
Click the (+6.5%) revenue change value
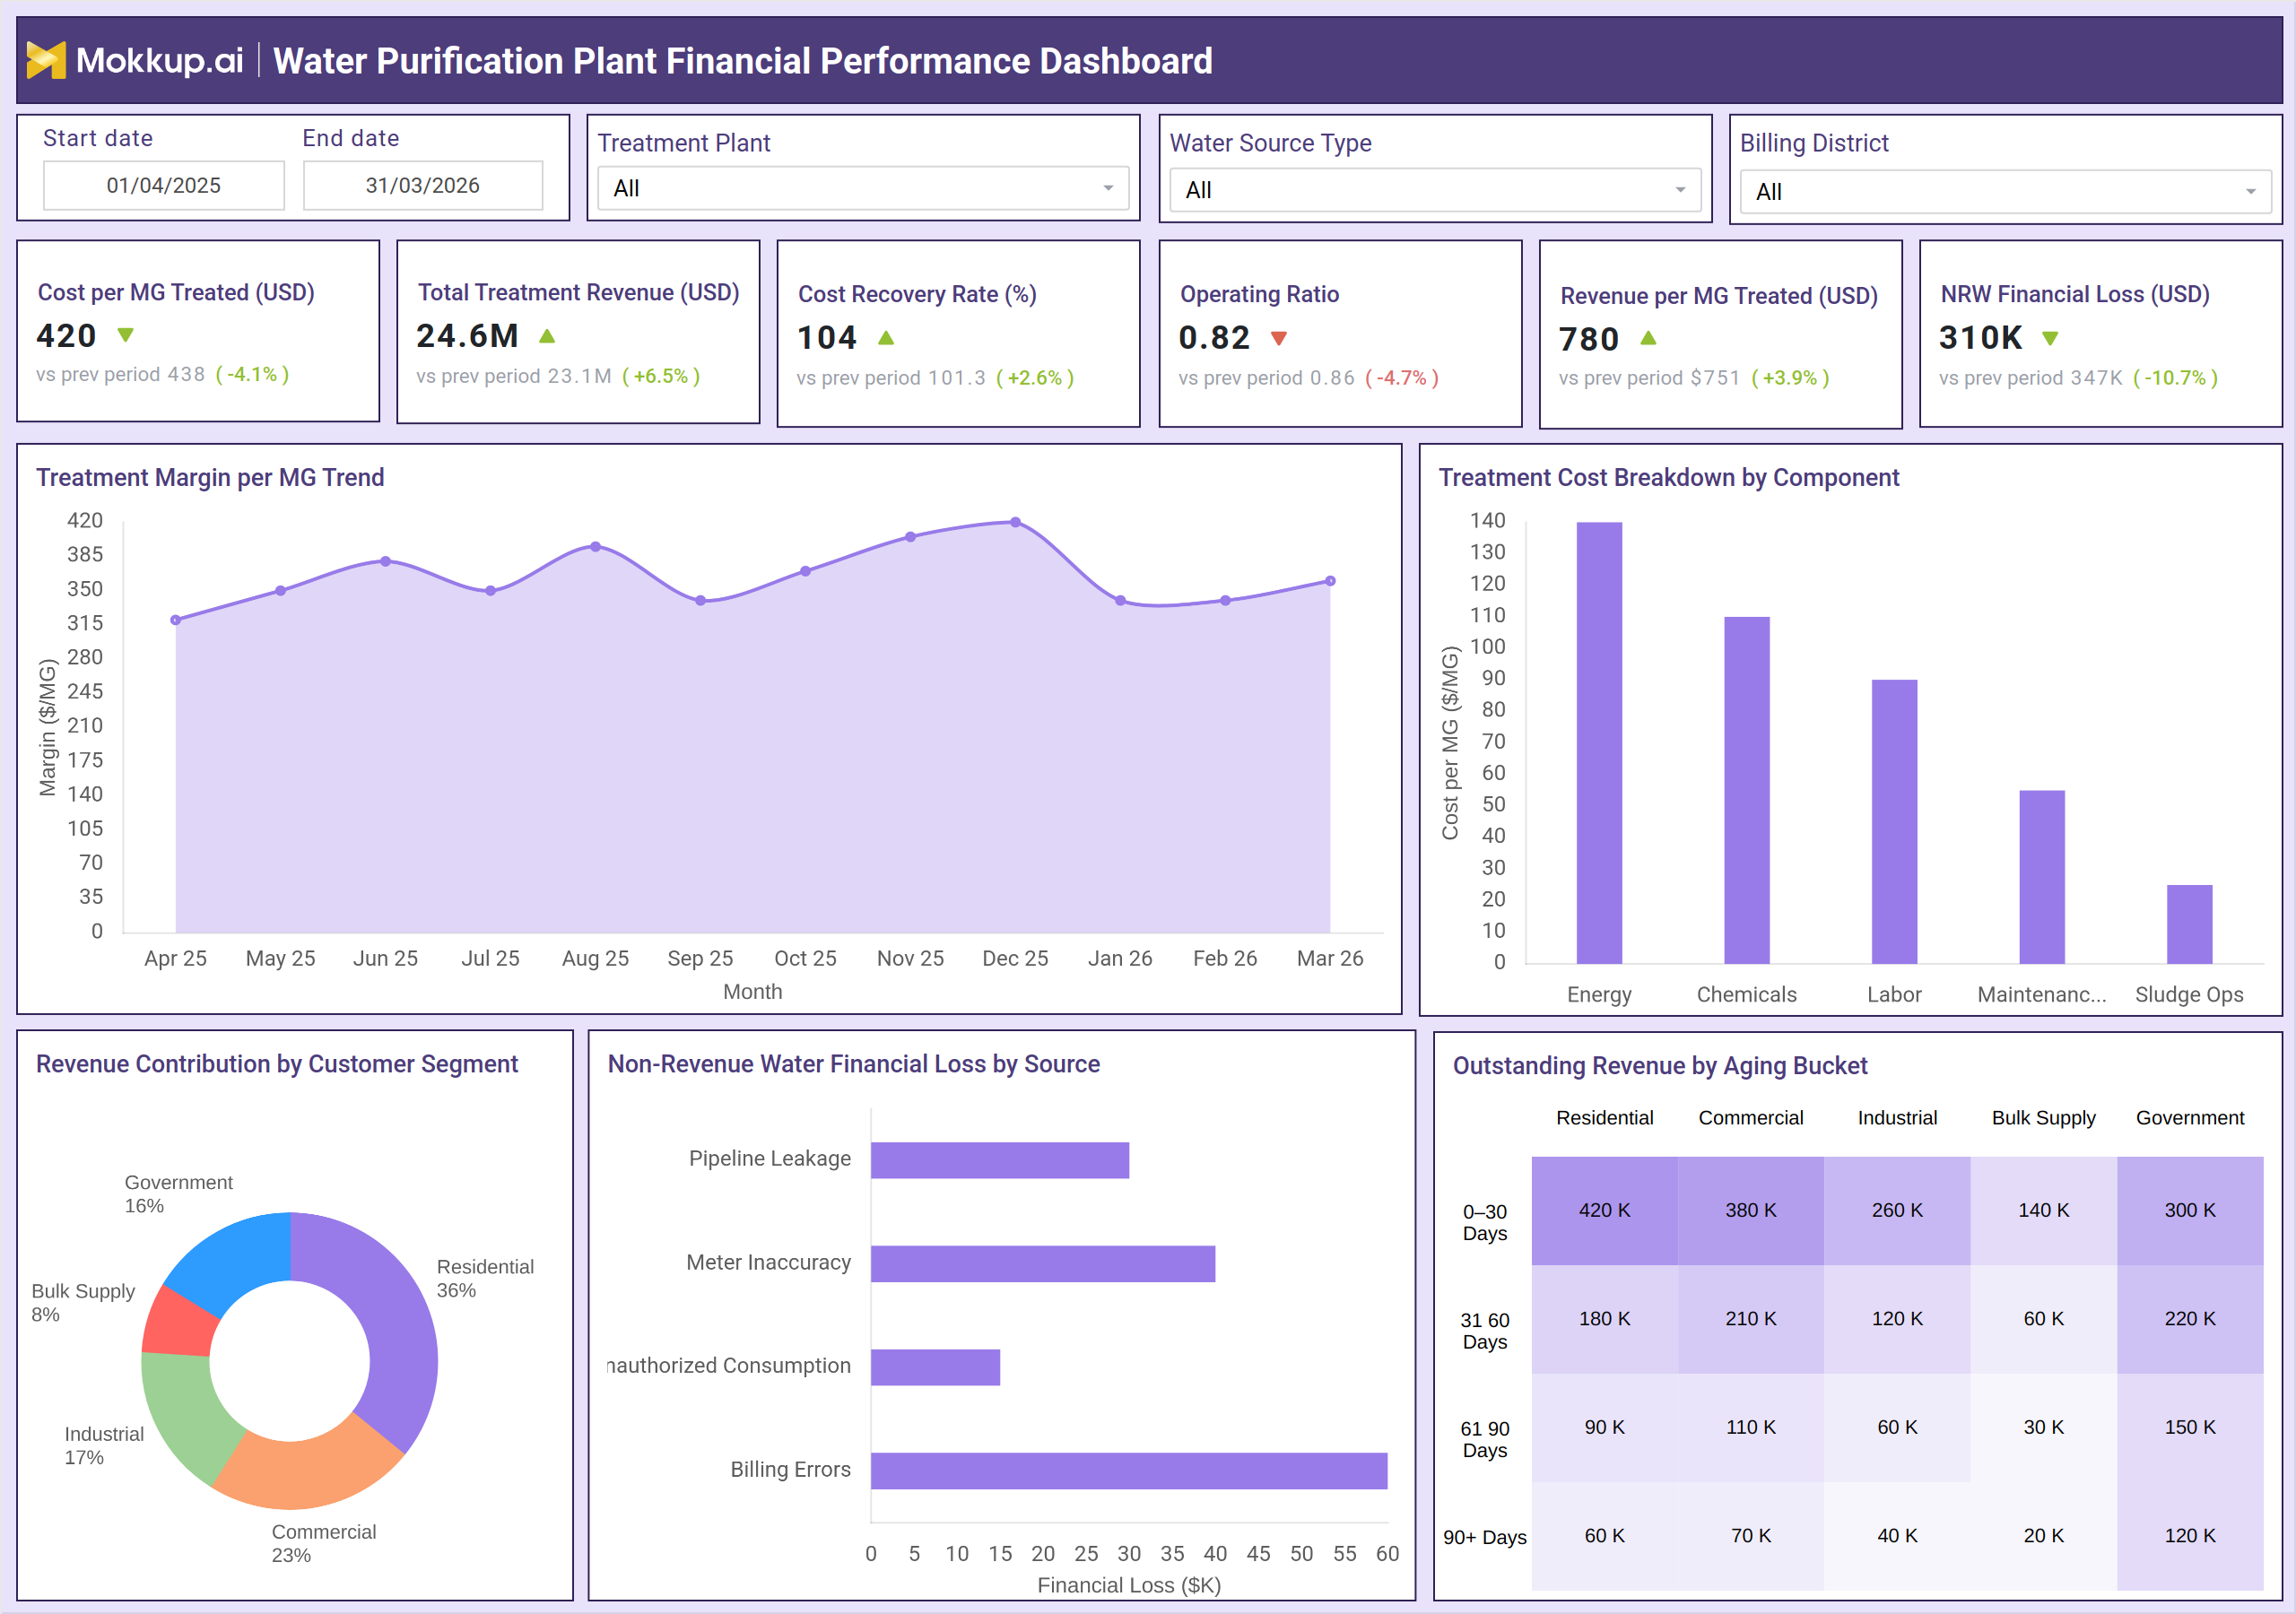click(661, 376)
